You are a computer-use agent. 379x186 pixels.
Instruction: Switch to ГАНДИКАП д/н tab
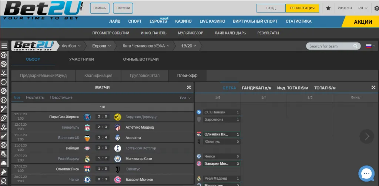tap(256, 88)
